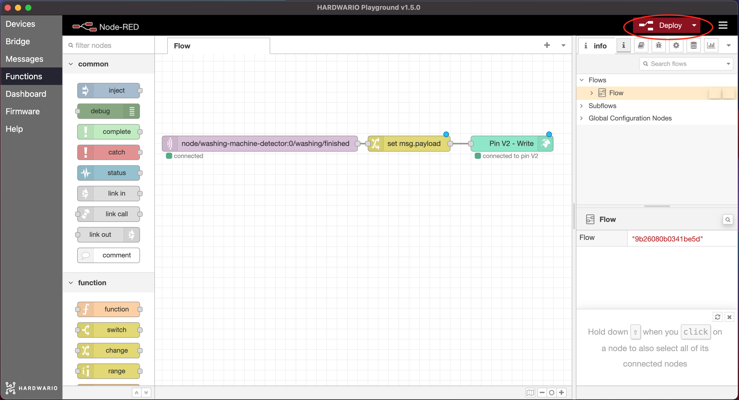The height and width of the screenshot is (400, 739).
Task: Close the tips box
Action: [729, 317]
